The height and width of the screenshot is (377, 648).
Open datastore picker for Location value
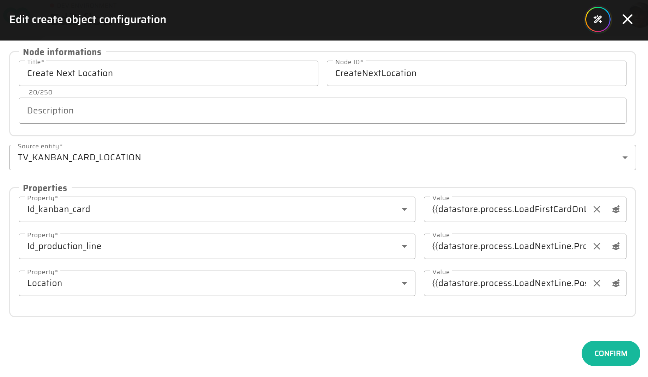pos(616,283)
